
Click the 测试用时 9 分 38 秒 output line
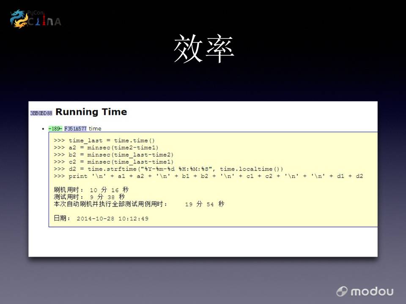click(89, 197)
